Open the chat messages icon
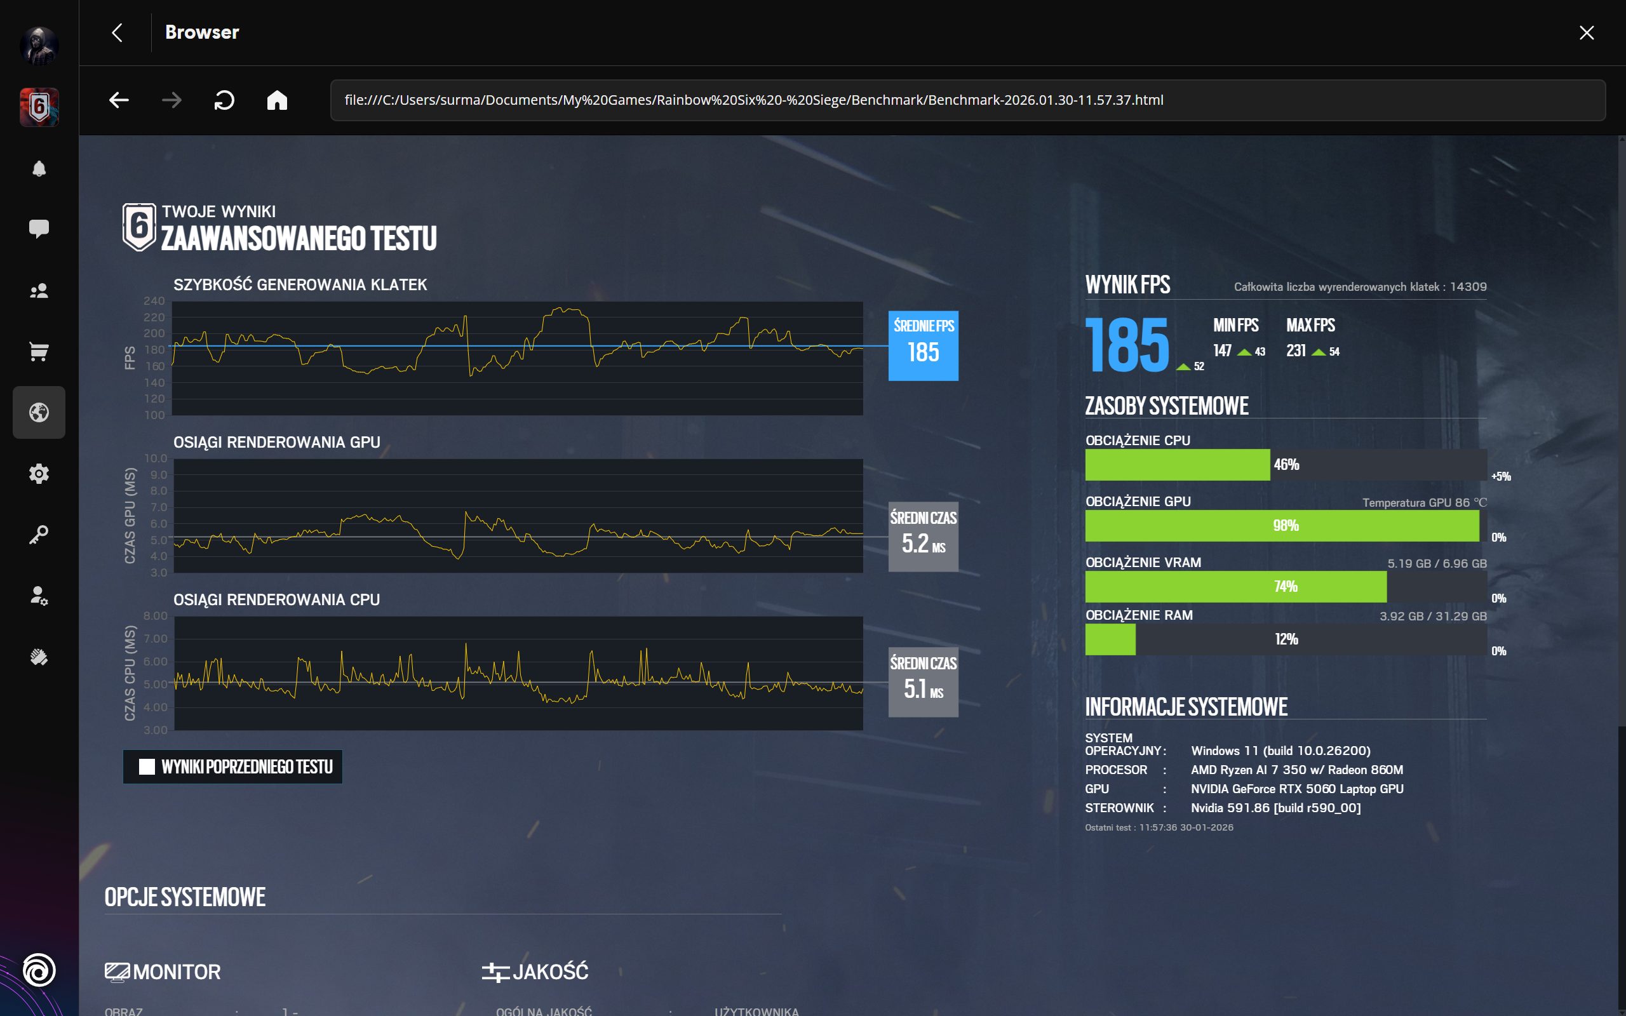1626x1016 pixels. click(x=39, y=229)
